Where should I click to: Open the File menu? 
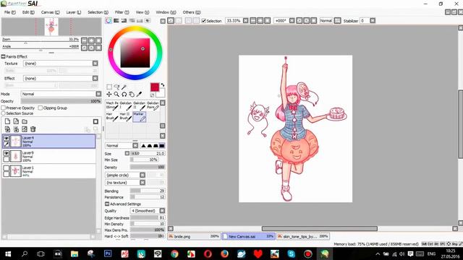pyautogui.click(x=10, y=12)
